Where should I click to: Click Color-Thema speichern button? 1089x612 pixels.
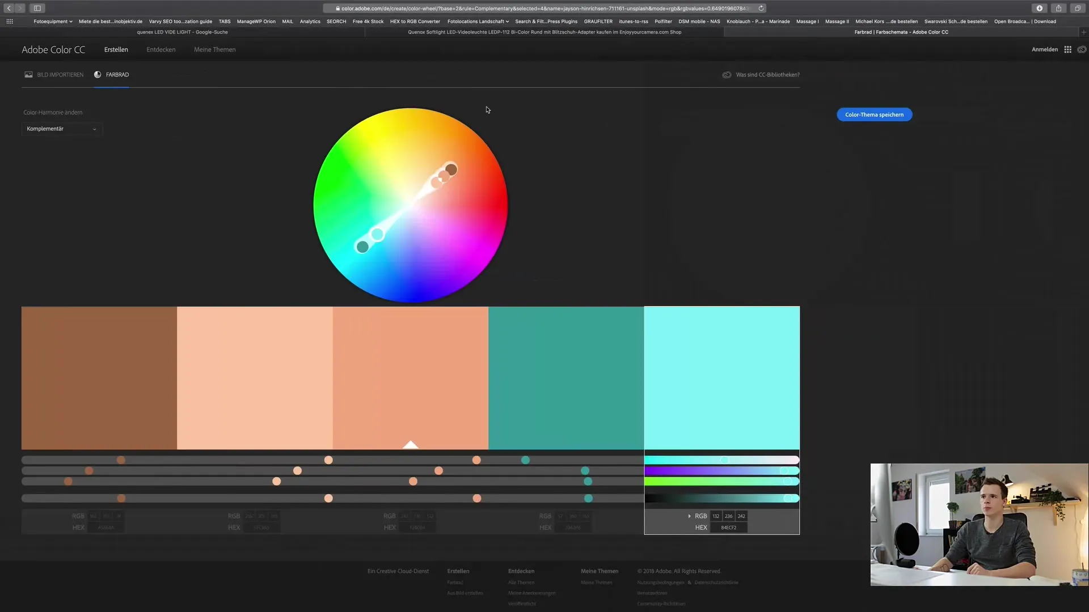pos(874,114)
